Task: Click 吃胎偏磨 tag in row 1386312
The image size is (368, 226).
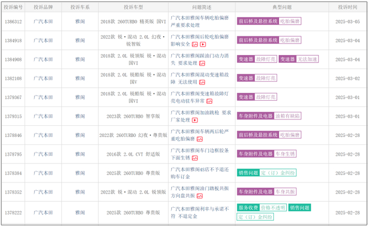Action: pos(290,21)
